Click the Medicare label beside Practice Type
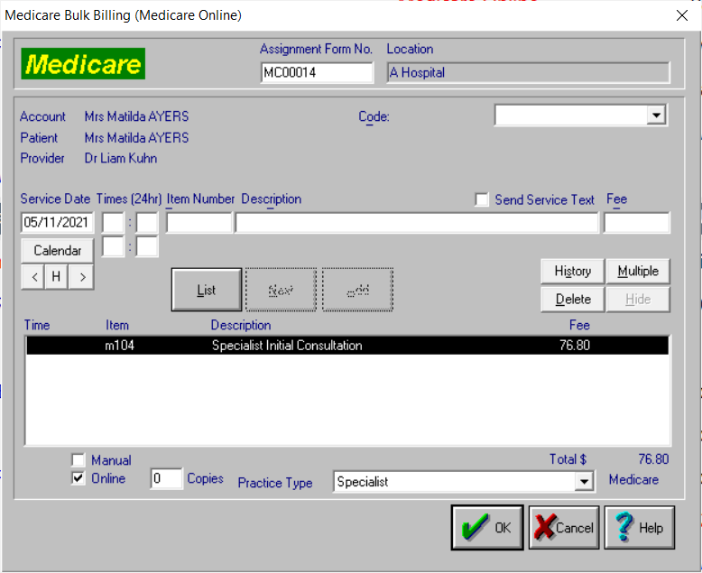 point(633,479)
